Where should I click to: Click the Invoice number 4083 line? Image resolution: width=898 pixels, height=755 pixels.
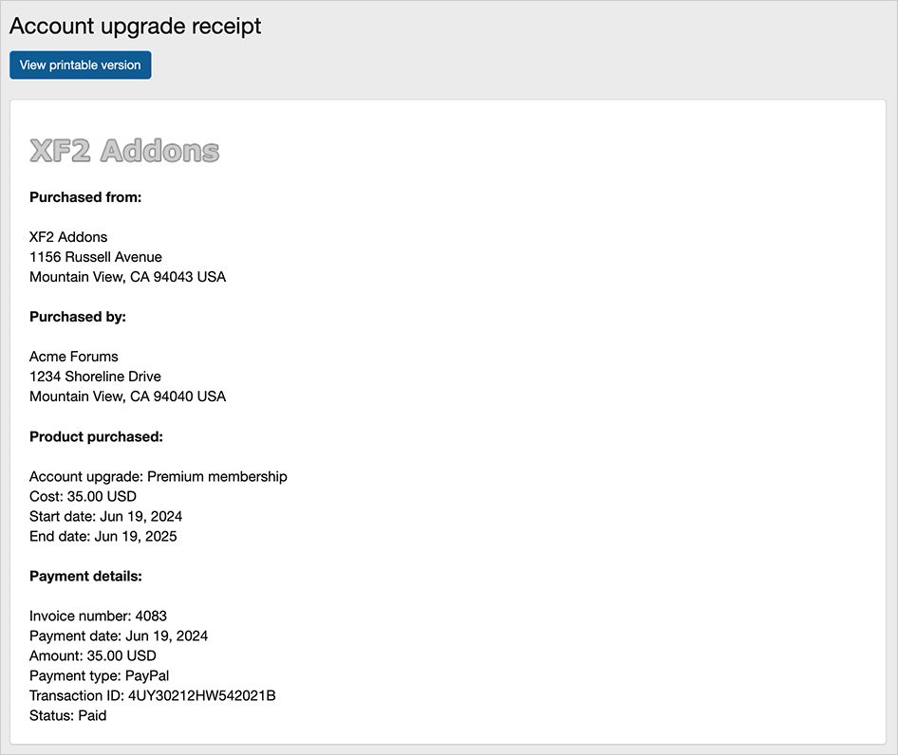tap(98, 616)
